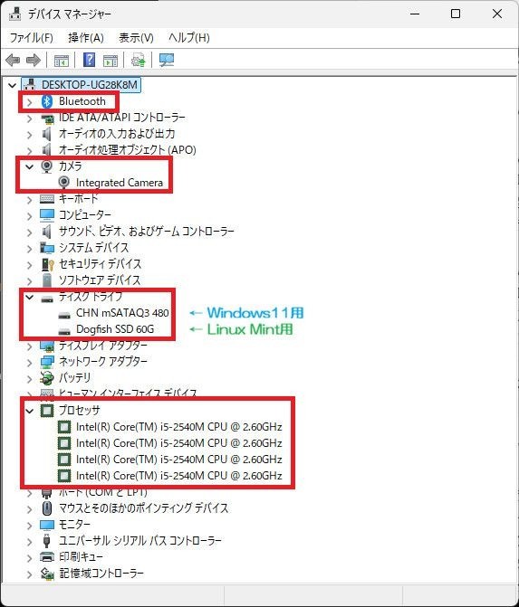
Task: Expand the システム デバイス category
Action: click(x=30, y=248)
